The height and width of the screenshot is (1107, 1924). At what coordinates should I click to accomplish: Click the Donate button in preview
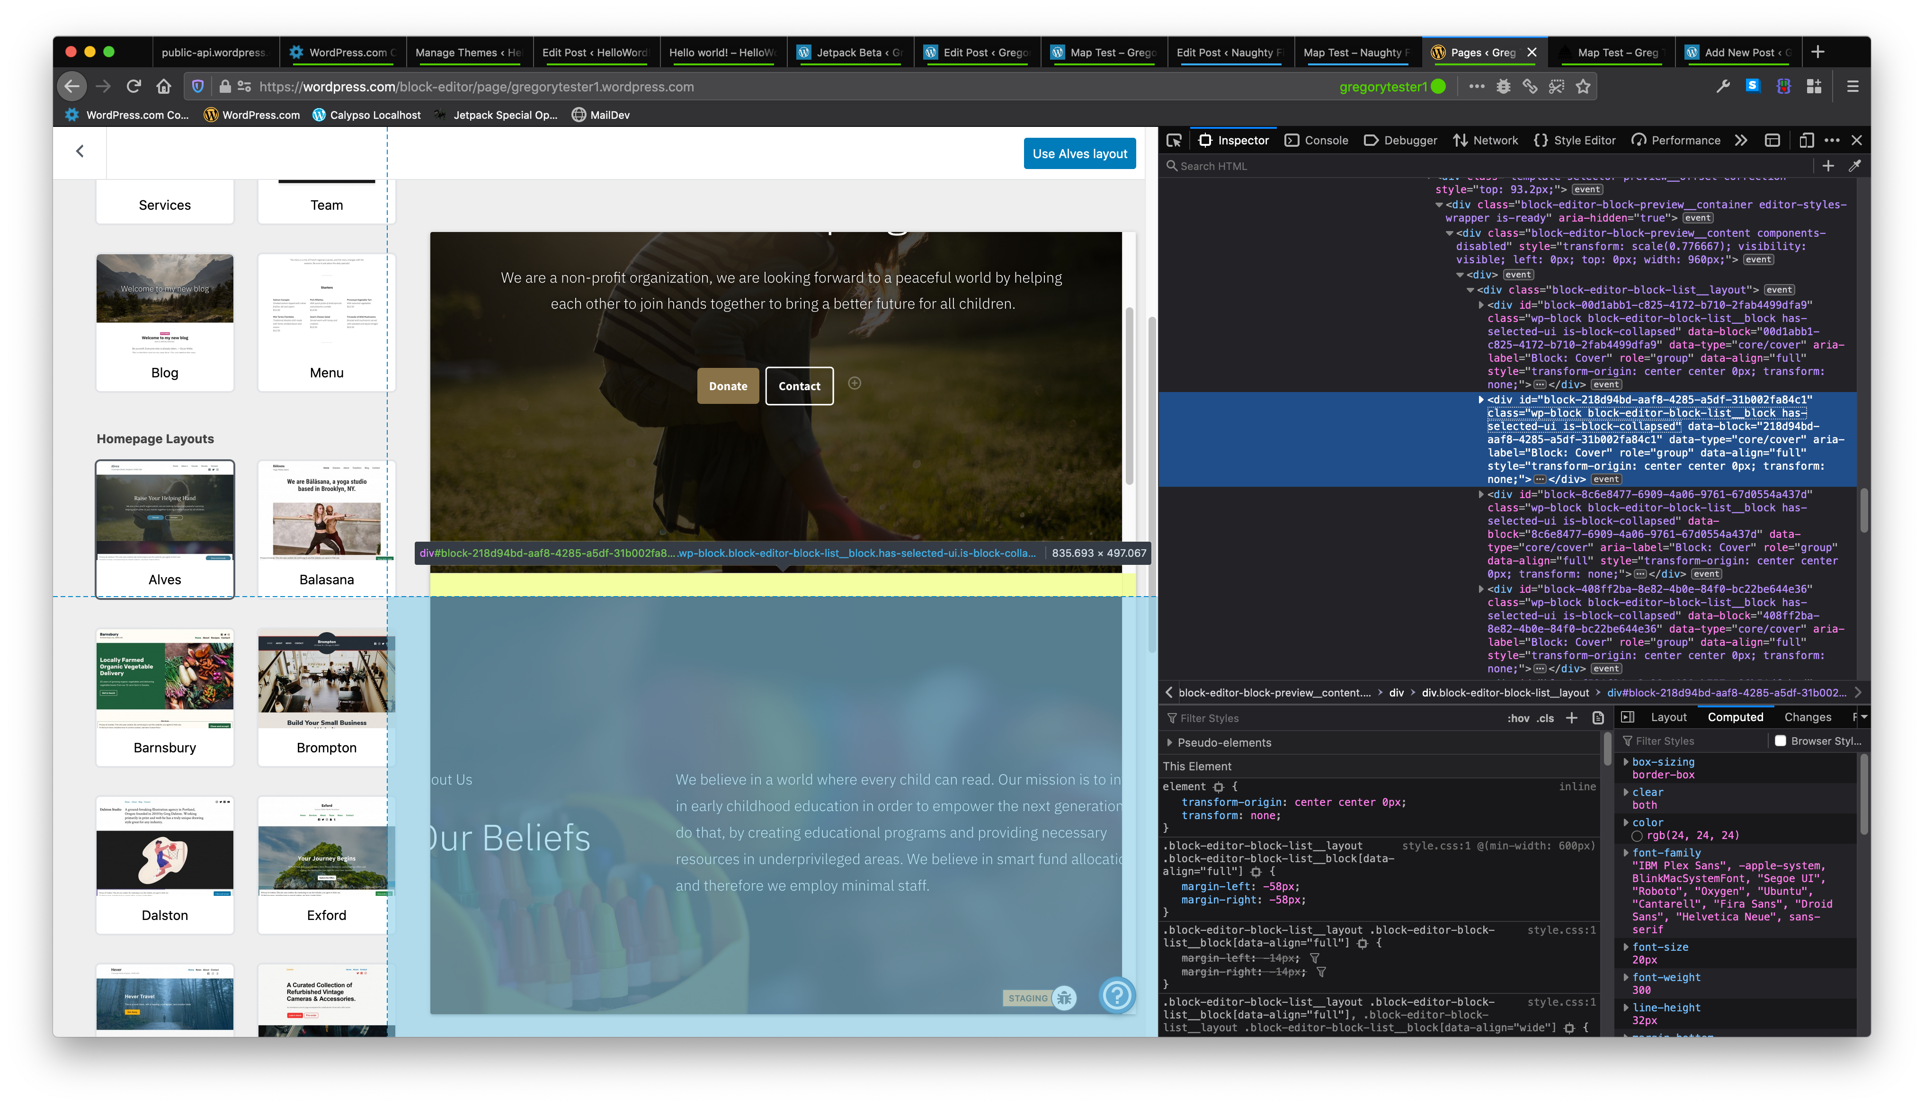[728, 385]
